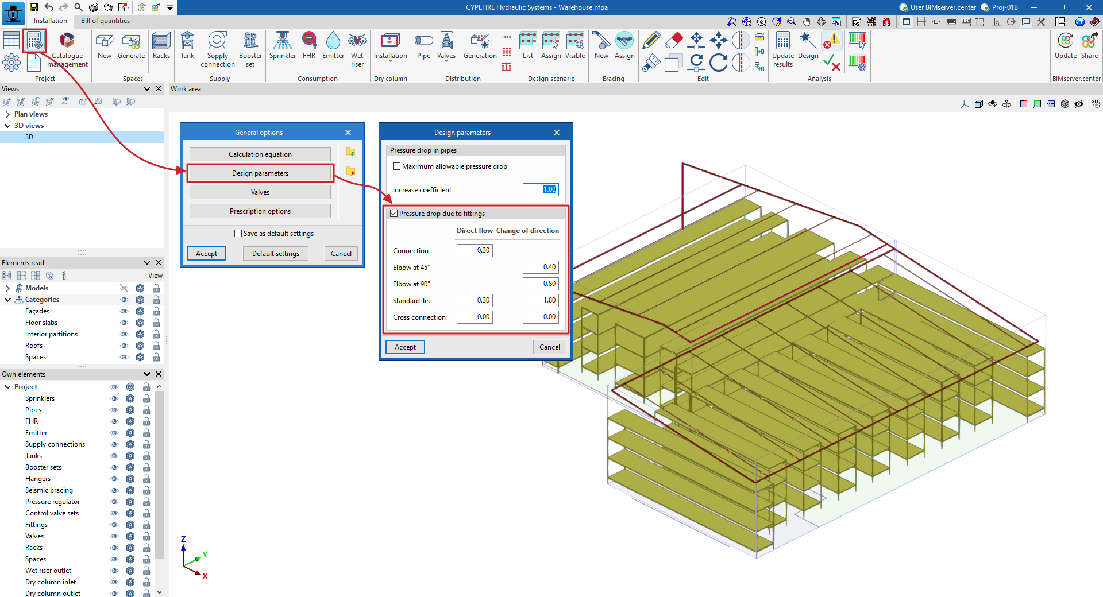Click the Own elements panel scrollbar

159,471
